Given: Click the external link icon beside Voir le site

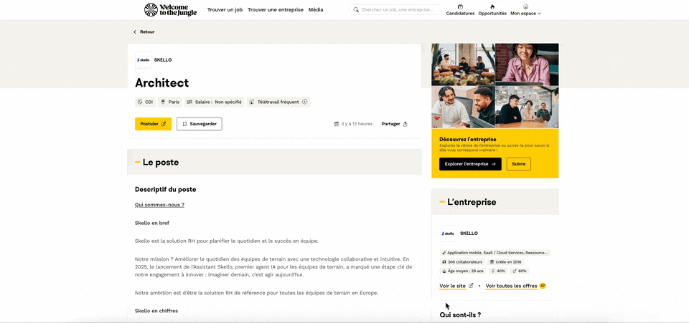Looking at the screenshot, I should [x=471, y=286].
